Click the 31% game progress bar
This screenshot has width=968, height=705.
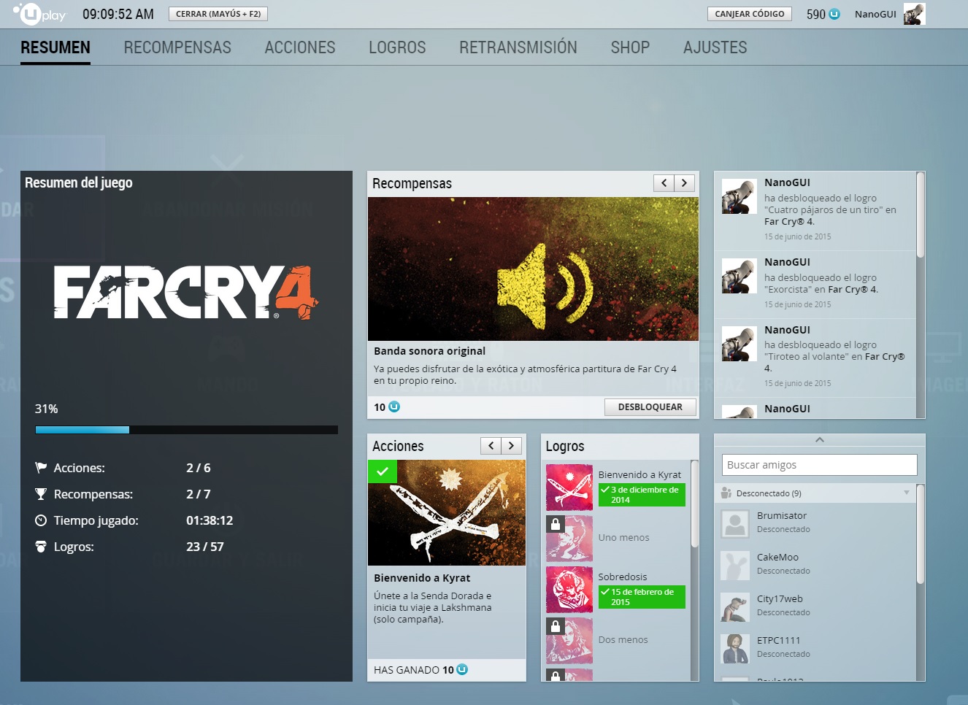(x=186, y=430)
